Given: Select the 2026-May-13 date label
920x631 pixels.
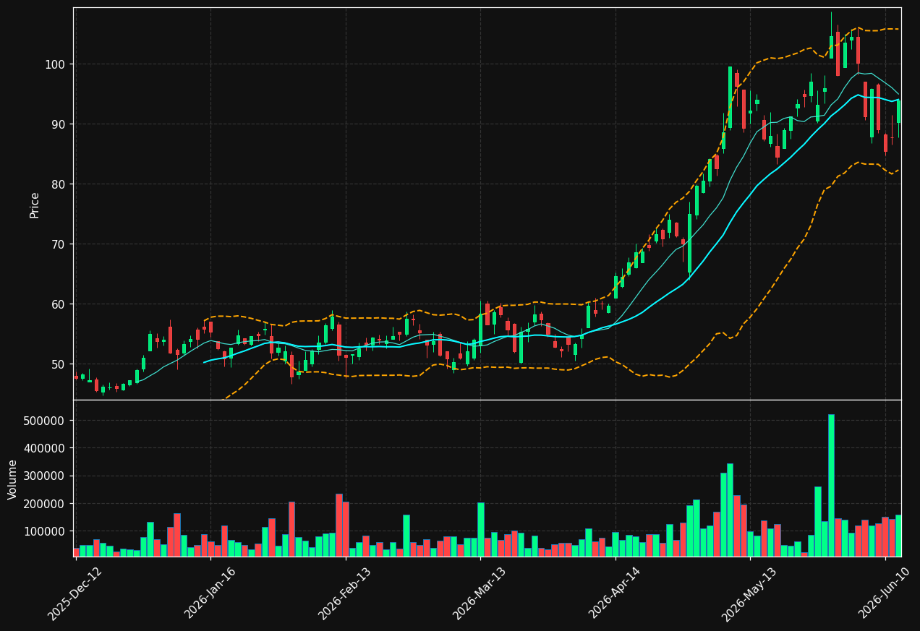Looking at the screenshot, I should (749, 593).
